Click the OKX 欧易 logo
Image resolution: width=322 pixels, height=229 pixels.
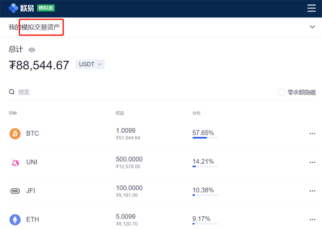point(21,8)
